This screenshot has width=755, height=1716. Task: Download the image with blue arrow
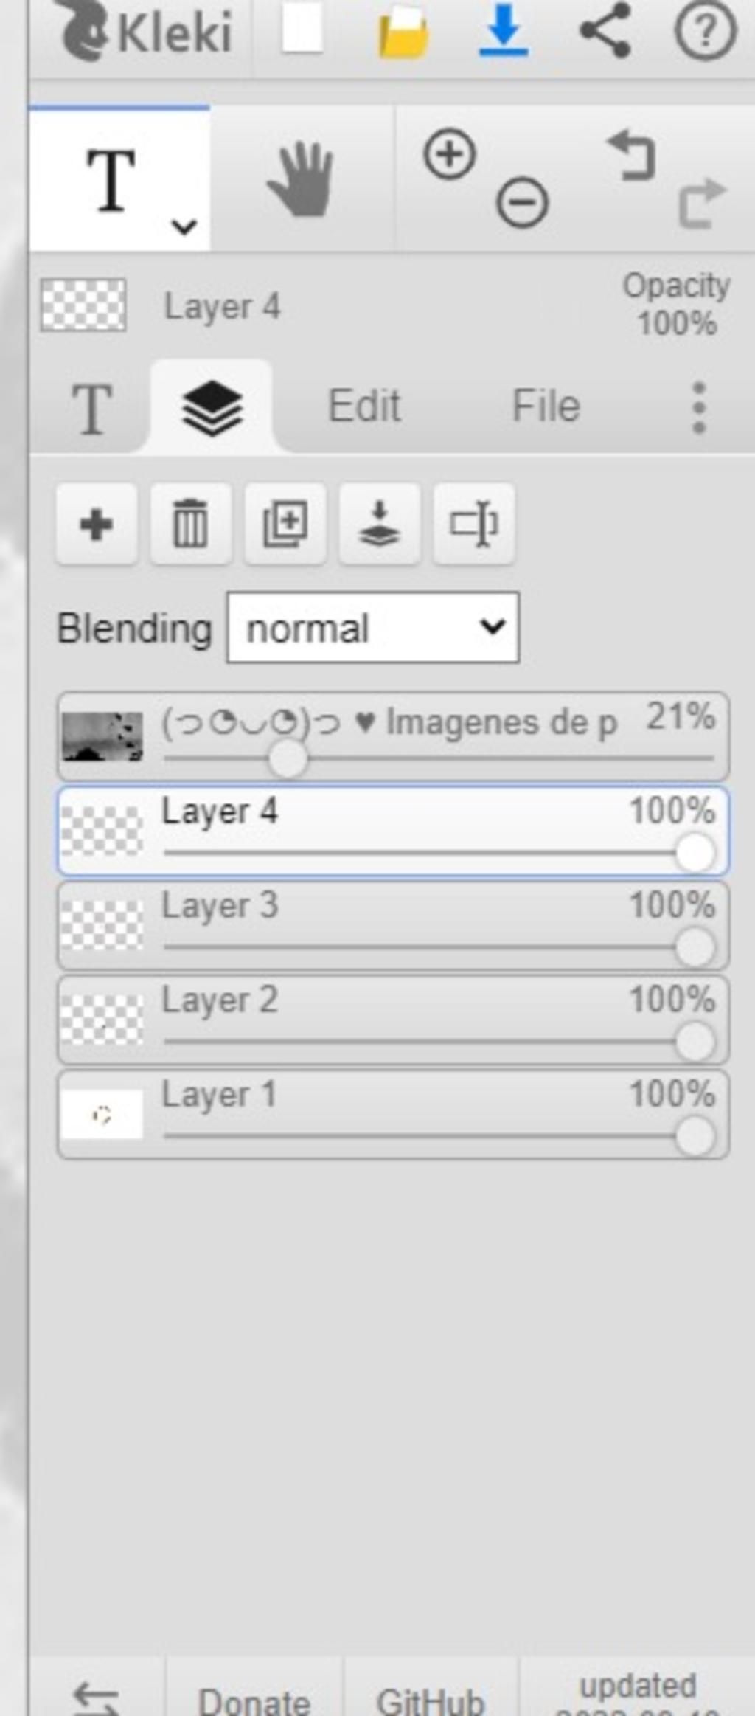(x=504, y=31)
